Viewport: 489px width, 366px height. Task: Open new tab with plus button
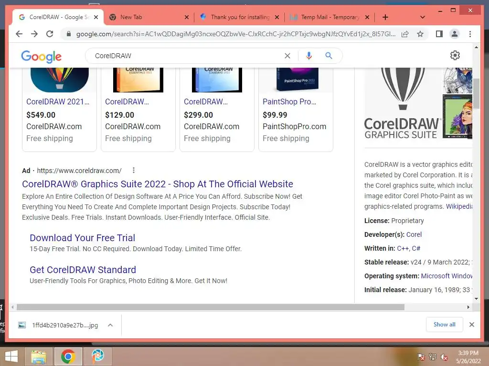pos(385,17)
